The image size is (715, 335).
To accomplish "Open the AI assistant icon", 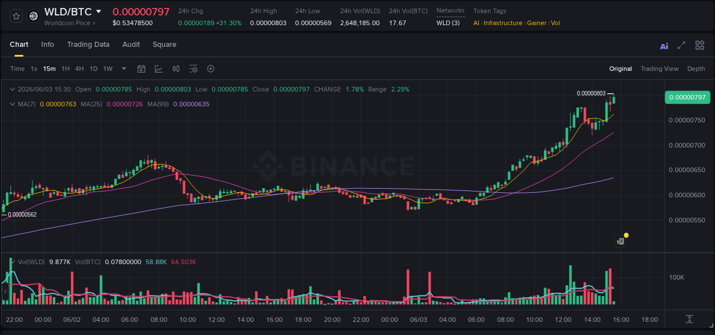I will (664, 46).
